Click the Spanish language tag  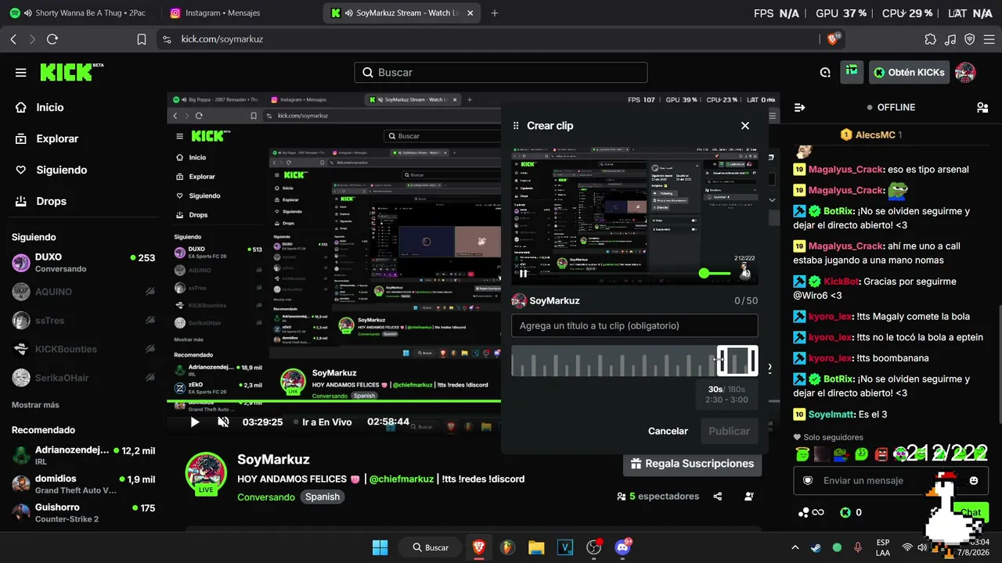pos(323,497)
